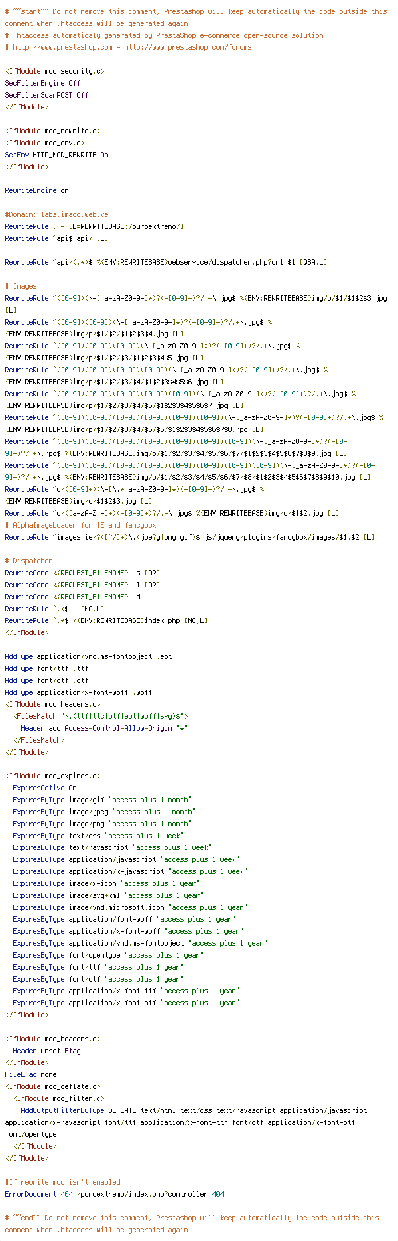398x1241 pixels.
Task: Select the '<FilesMatch' opening tag line
Action: point(100,716)
